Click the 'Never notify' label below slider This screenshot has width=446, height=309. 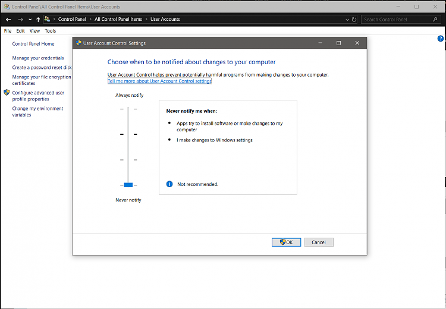pos(128,200)
